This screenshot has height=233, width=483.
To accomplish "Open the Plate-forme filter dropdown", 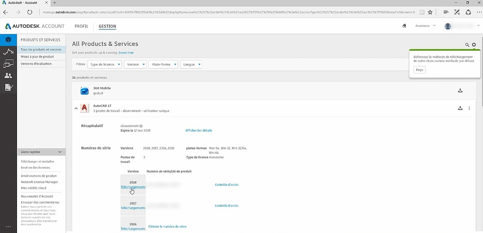I will (163, 64).
